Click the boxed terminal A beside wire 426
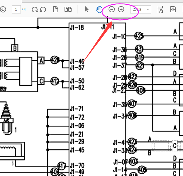183x176 pixels. 41,61
